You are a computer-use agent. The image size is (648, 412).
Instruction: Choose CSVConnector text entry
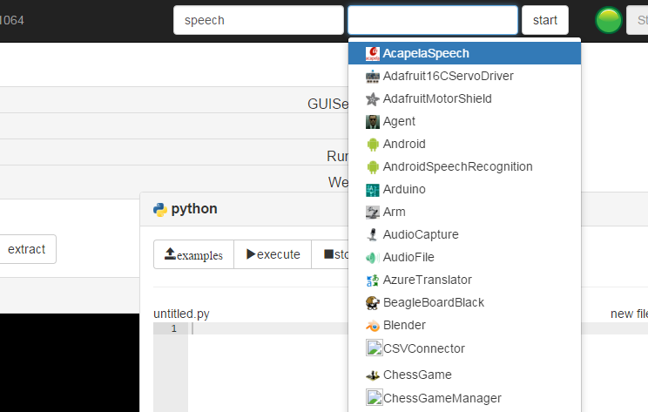(x=424, y=348)
